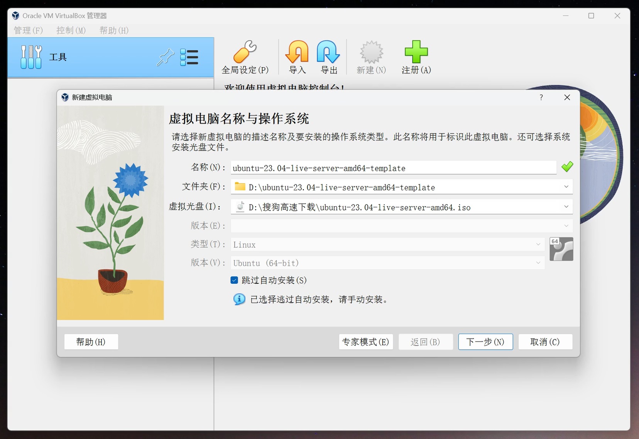Click the VirtualBox cube icon in dialog title
Image resolution: width=639 pixels, height=439 pixels.
65,97
